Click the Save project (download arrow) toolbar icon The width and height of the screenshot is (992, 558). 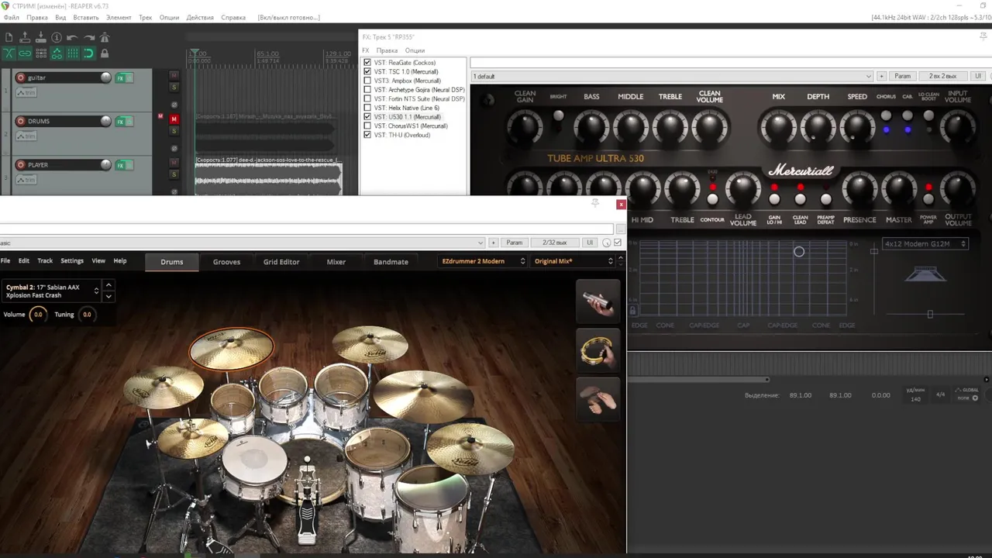point(40,37)
